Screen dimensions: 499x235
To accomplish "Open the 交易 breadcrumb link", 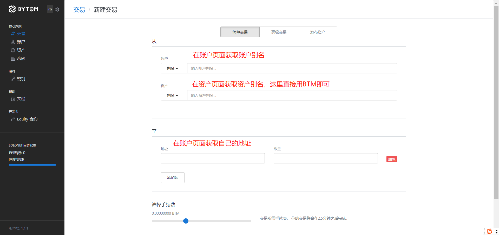I will pos(79,10).
